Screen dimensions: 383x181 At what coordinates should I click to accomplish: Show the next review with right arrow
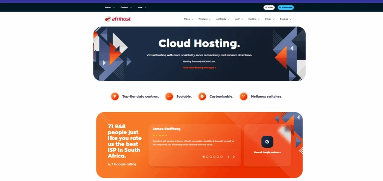click(x=233, y=157)
